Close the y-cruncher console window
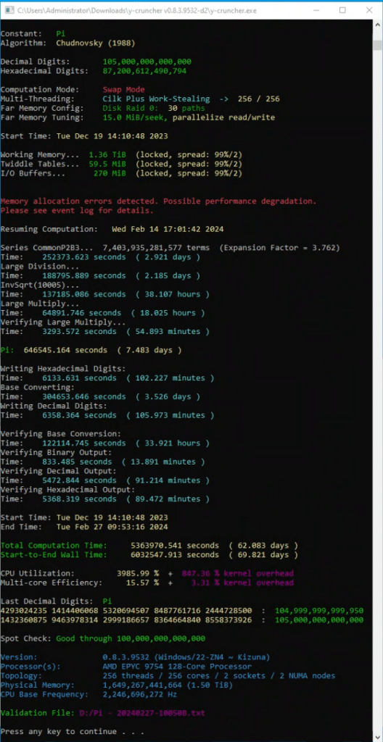The image size is (383, 742). tap(368, 10)
